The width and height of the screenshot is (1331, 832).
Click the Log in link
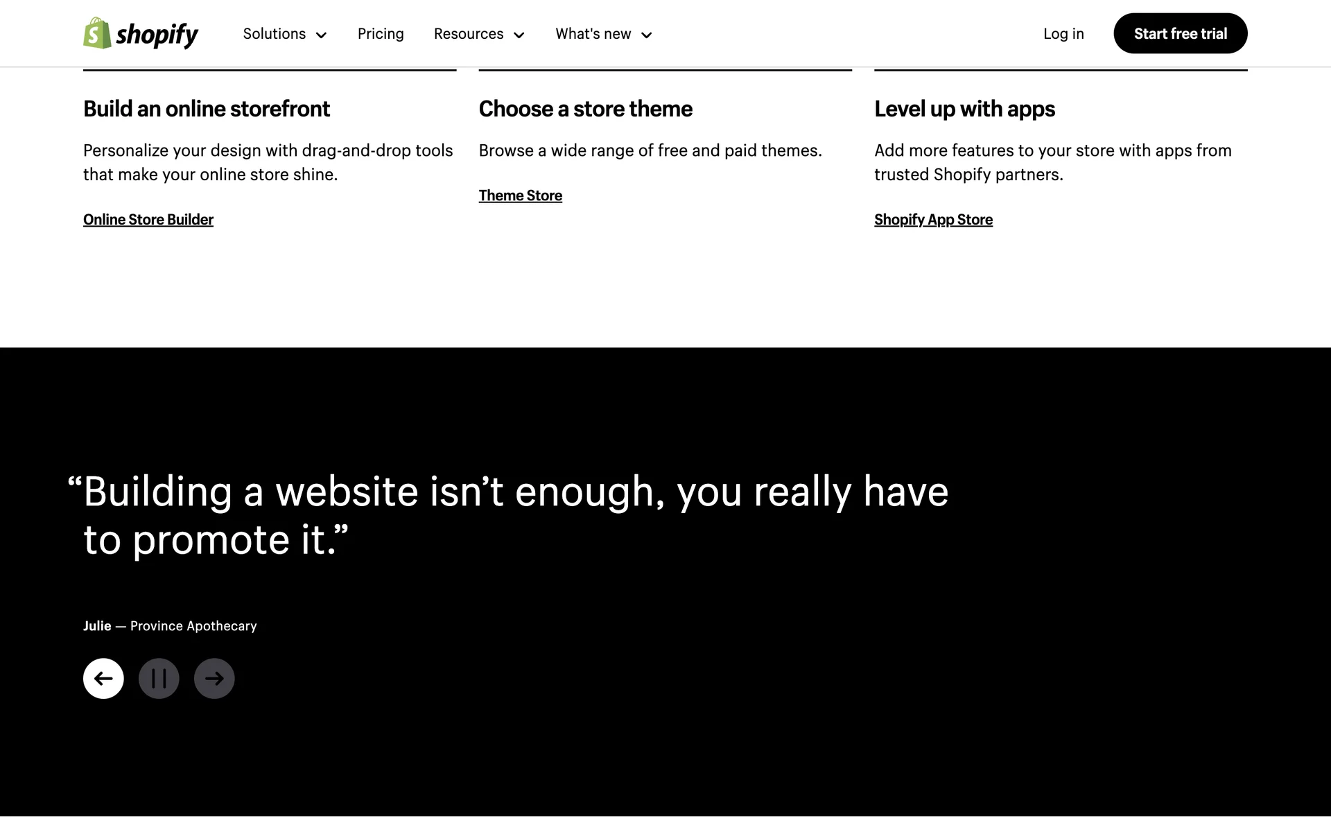[x=1063, y=34]
